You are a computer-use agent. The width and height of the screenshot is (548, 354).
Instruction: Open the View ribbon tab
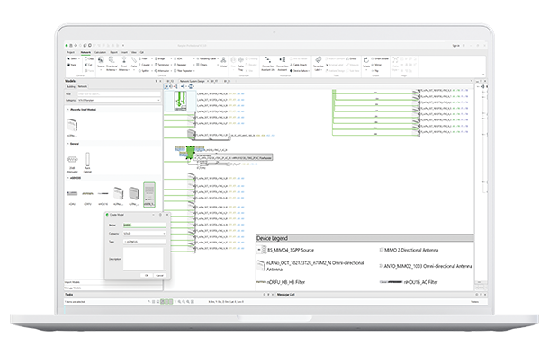[x=134, y=52]
